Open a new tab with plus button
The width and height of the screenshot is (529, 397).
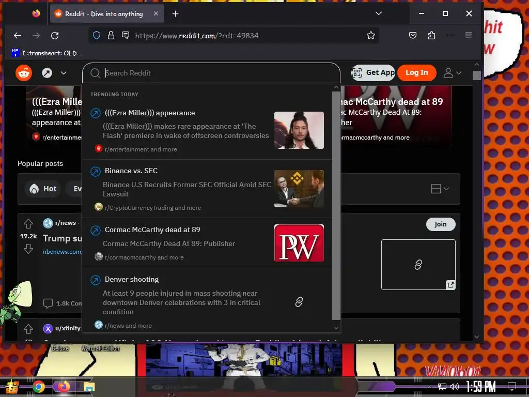tap(175, 14)
